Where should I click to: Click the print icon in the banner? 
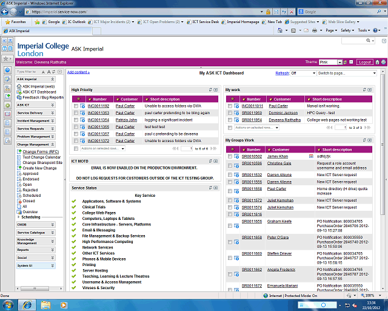(x=383, y=62)
